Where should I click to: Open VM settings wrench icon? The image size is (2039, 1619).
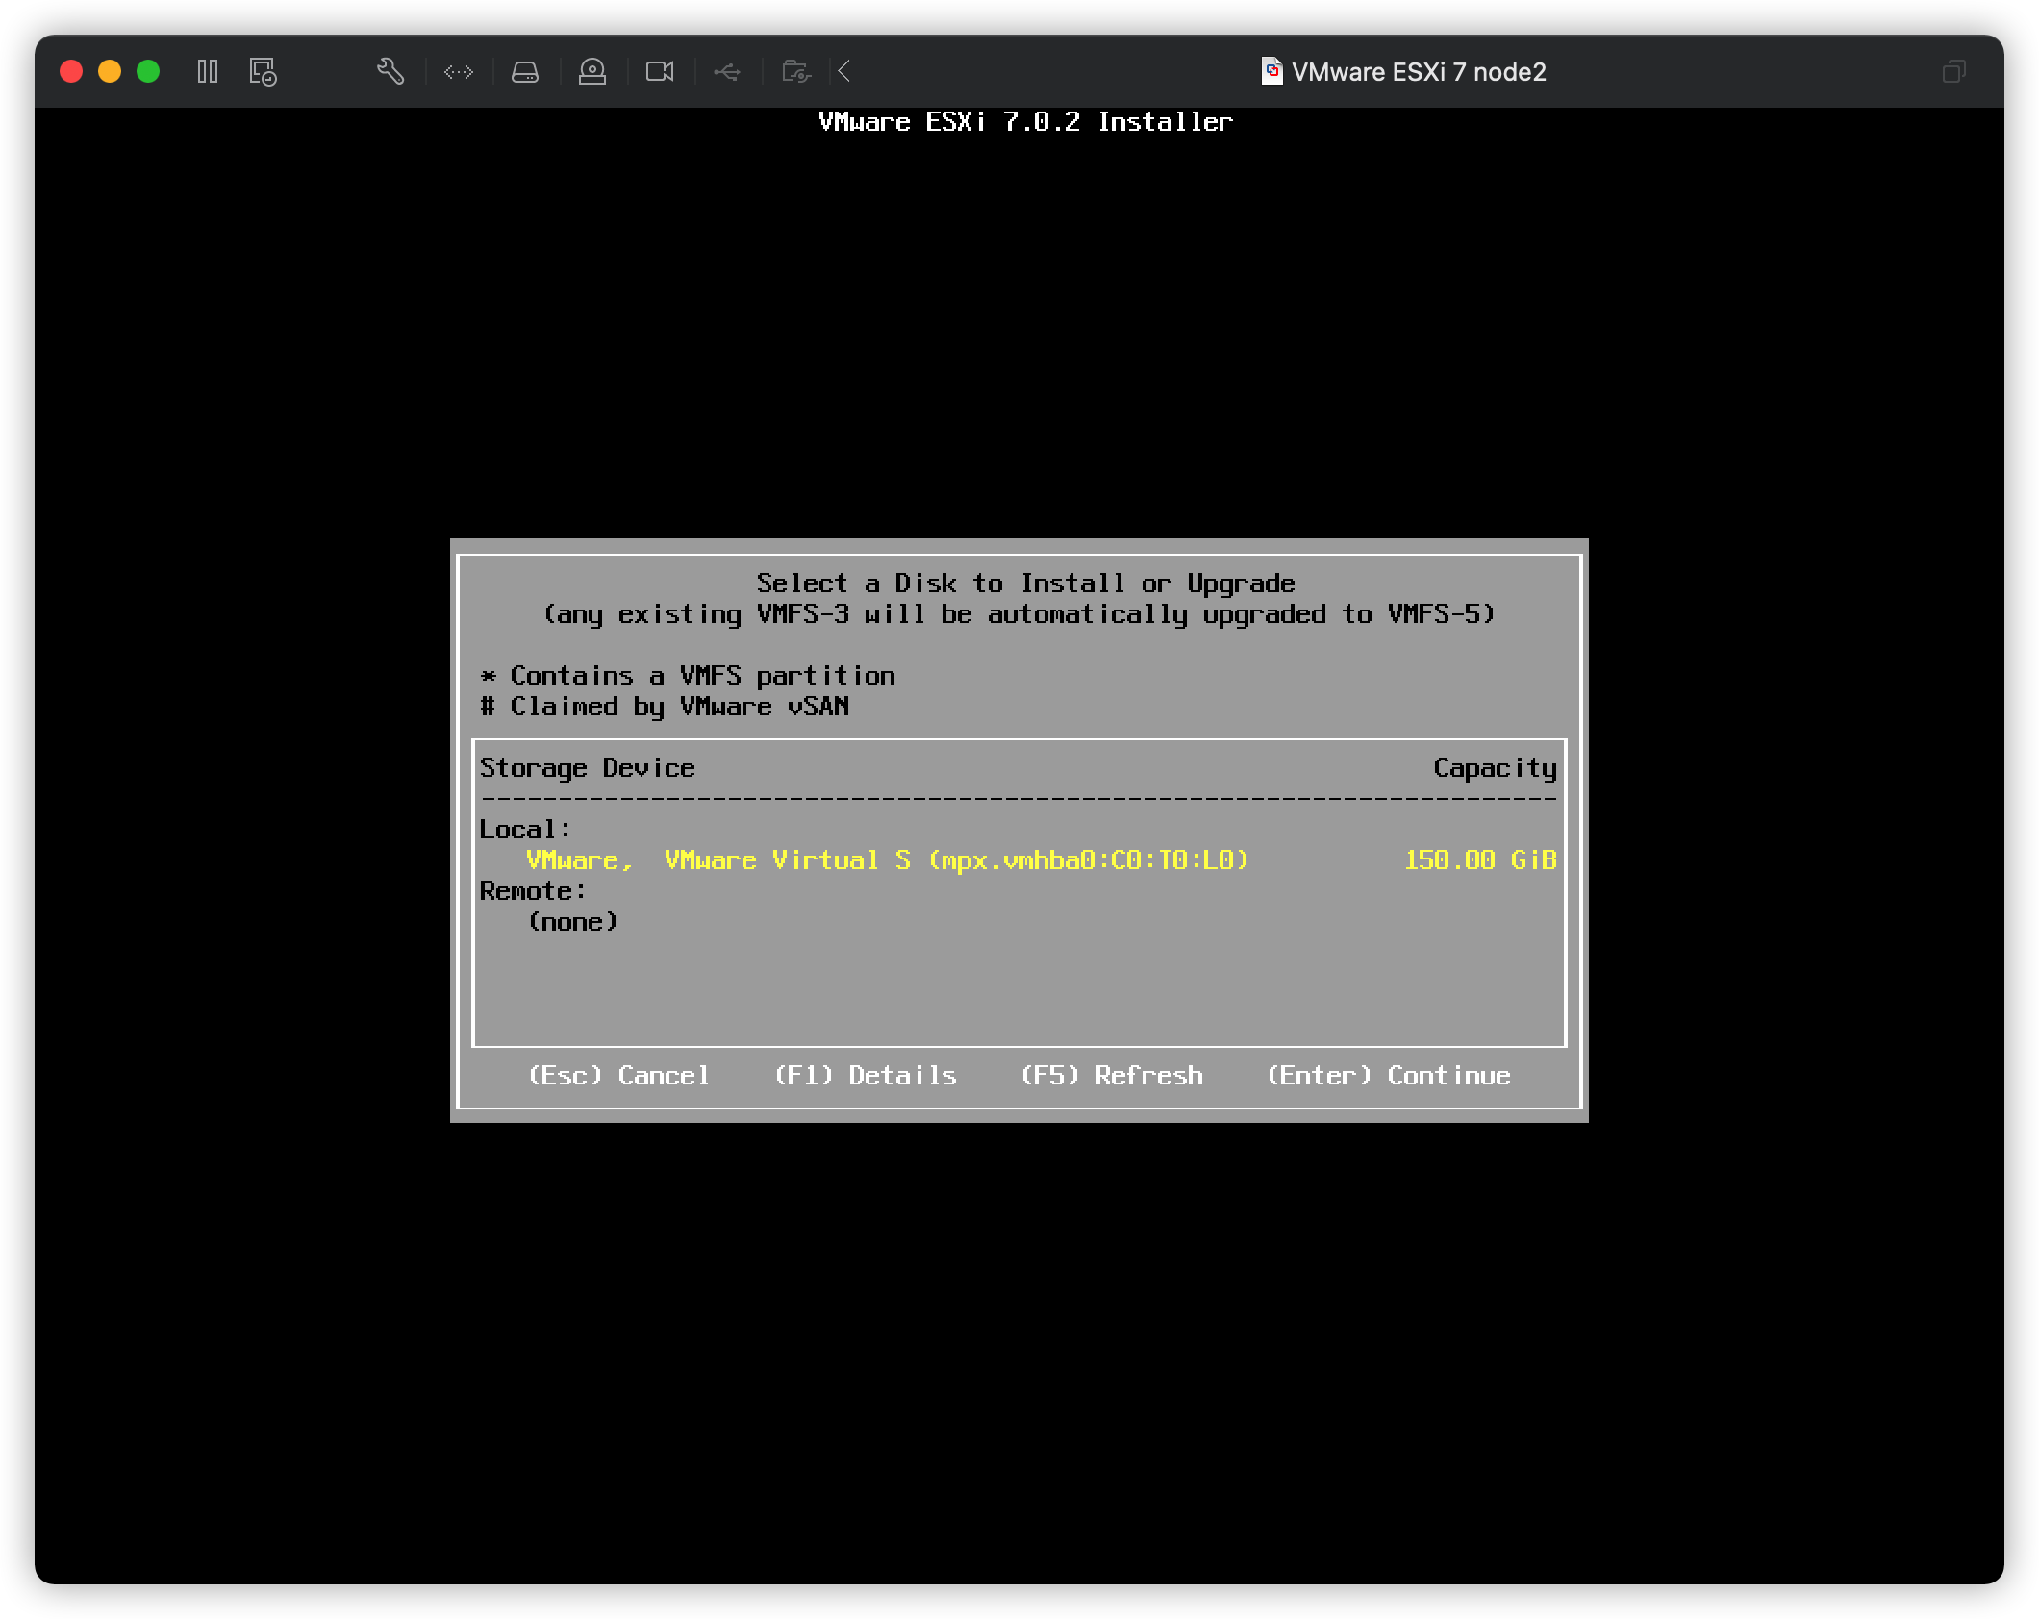(390, 71)
